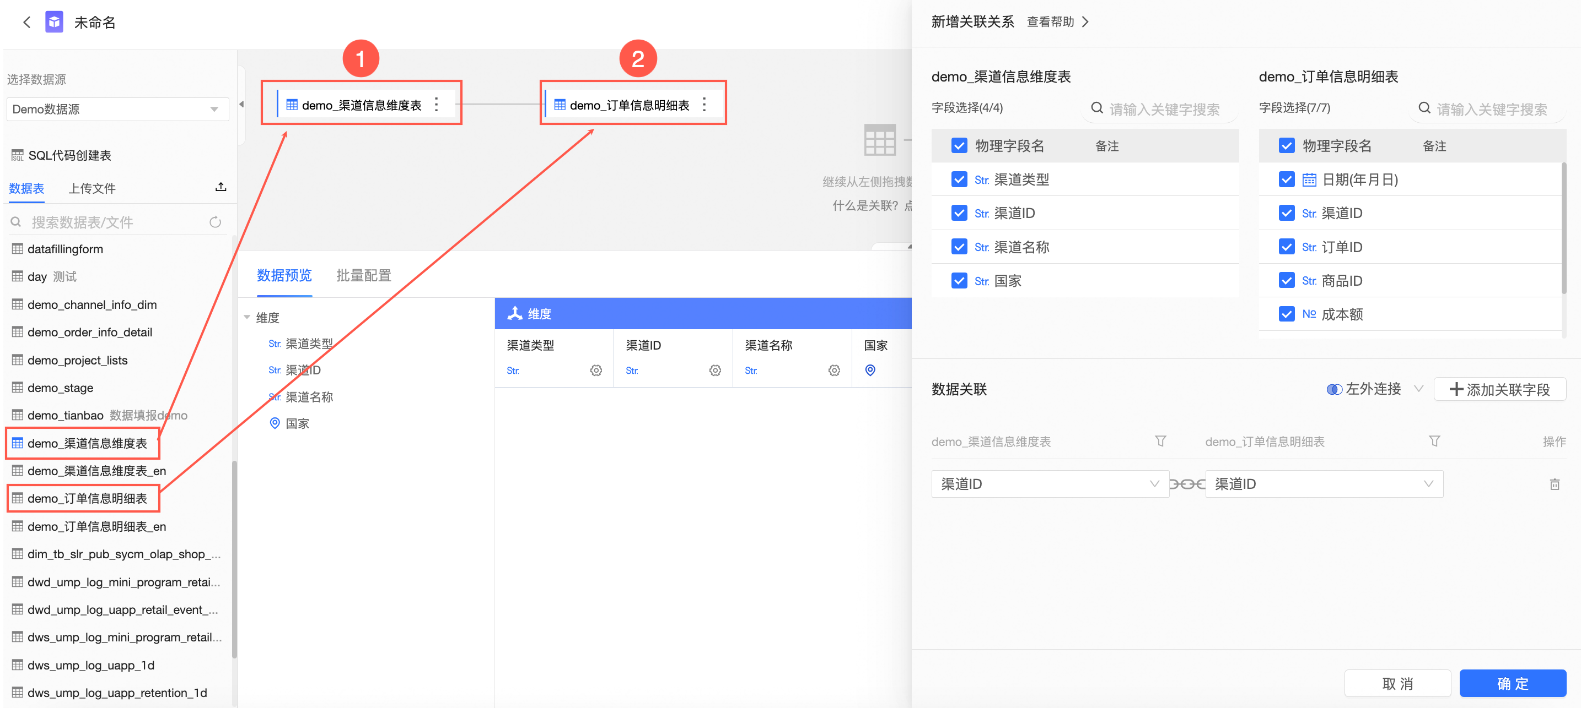Click SQL代码创建表 link
The image size is (1581, 708).
click(x=70, y=155)
